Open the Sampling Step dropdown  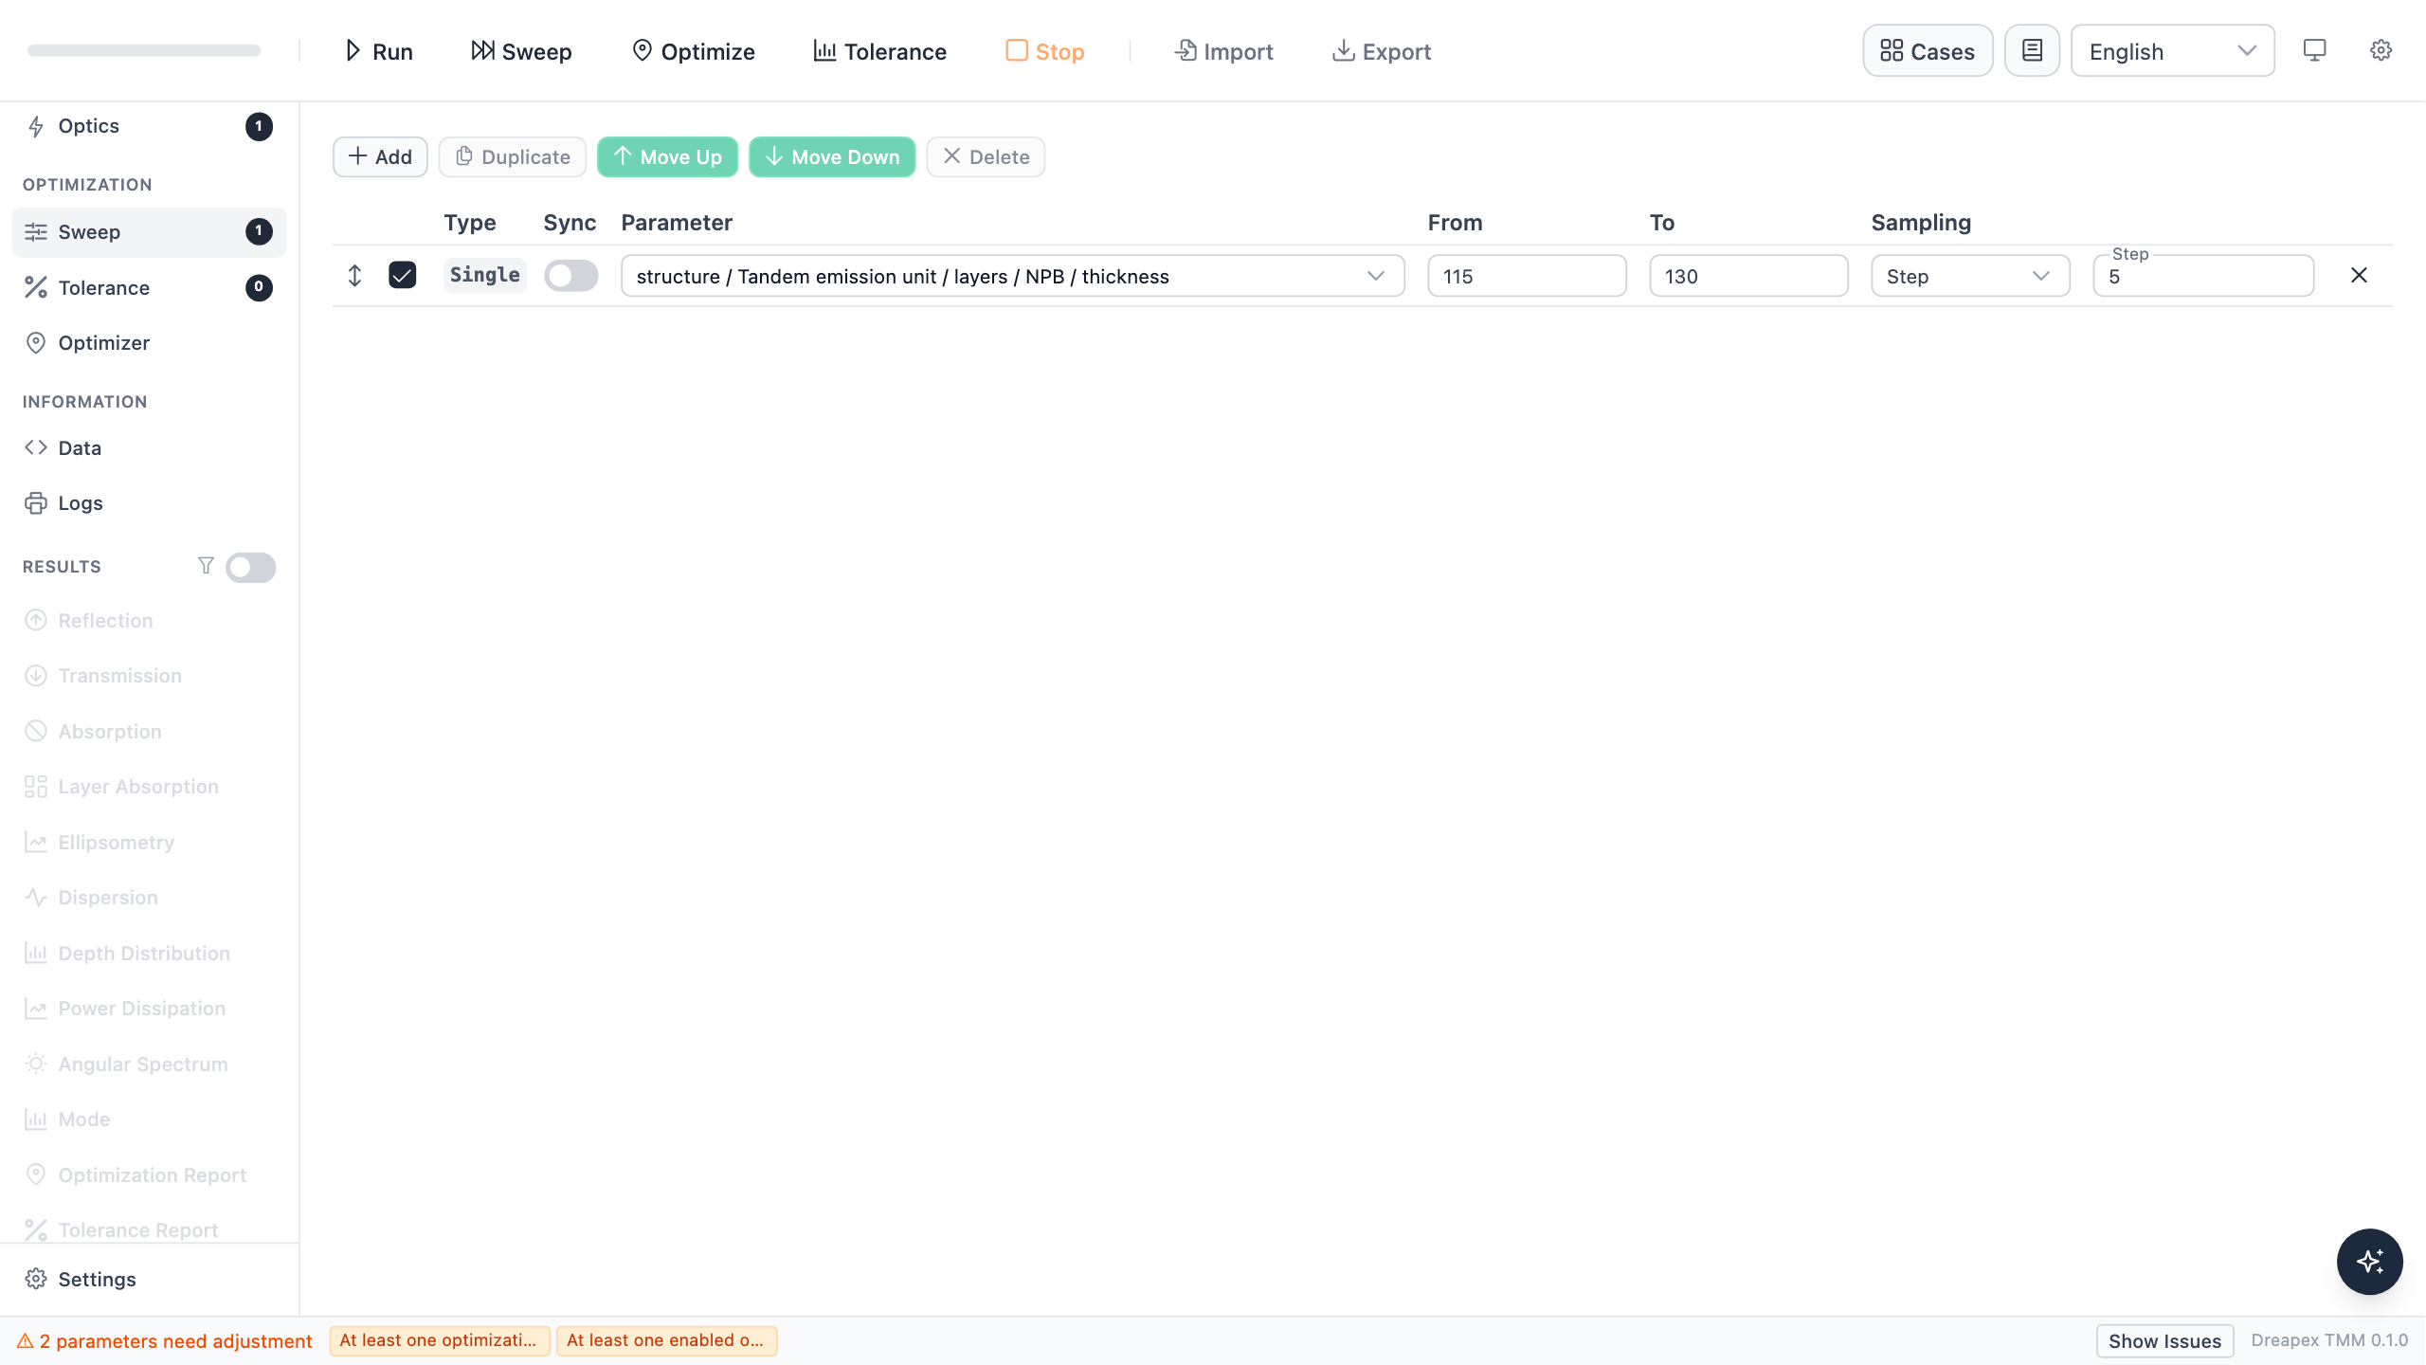coord(1970,276)
